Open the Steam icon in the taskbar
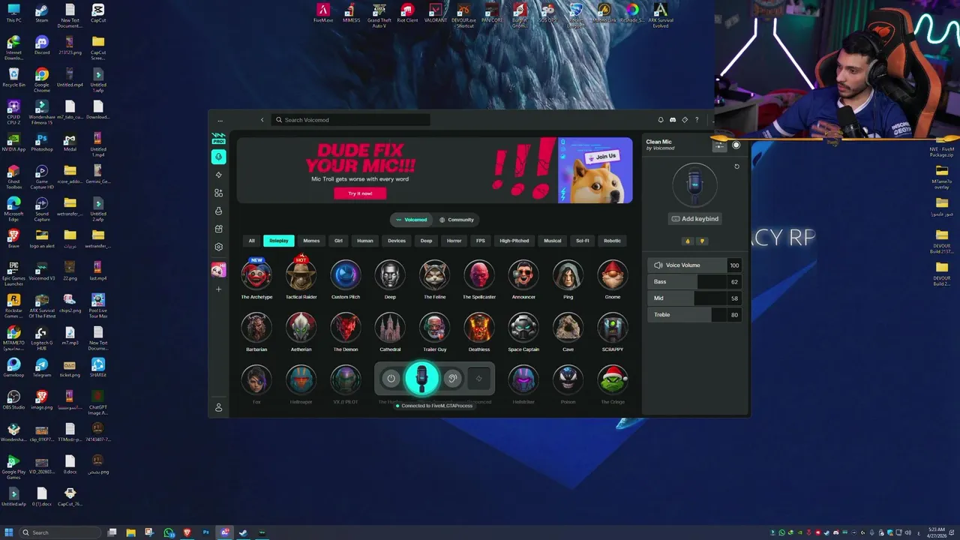960x540 pixels. tap(243, 532)
